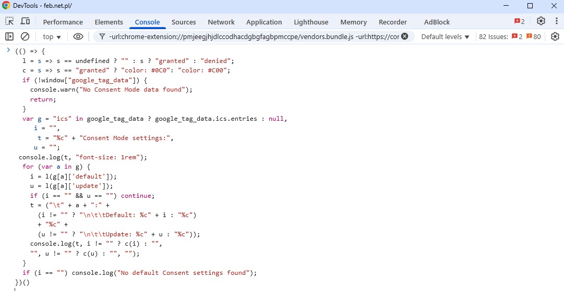
Task: Switch to the Performance tab
Action: point(63,22)
